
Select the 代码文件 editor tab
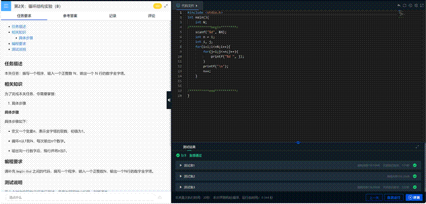pyautogui.click(x=187, y=6)
